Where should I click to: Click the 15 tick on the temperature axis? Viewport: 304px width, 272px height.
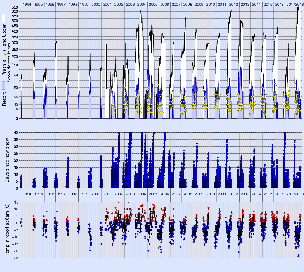[16, 202]
